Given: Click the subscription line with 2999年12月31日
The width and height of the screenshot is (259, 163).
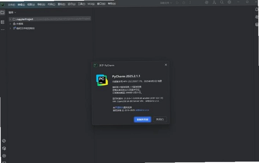Looking at the screenshot, I should click(127, 93).
